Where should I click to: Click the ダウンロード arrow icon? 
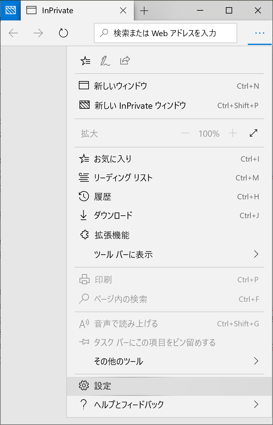(84, 215)
